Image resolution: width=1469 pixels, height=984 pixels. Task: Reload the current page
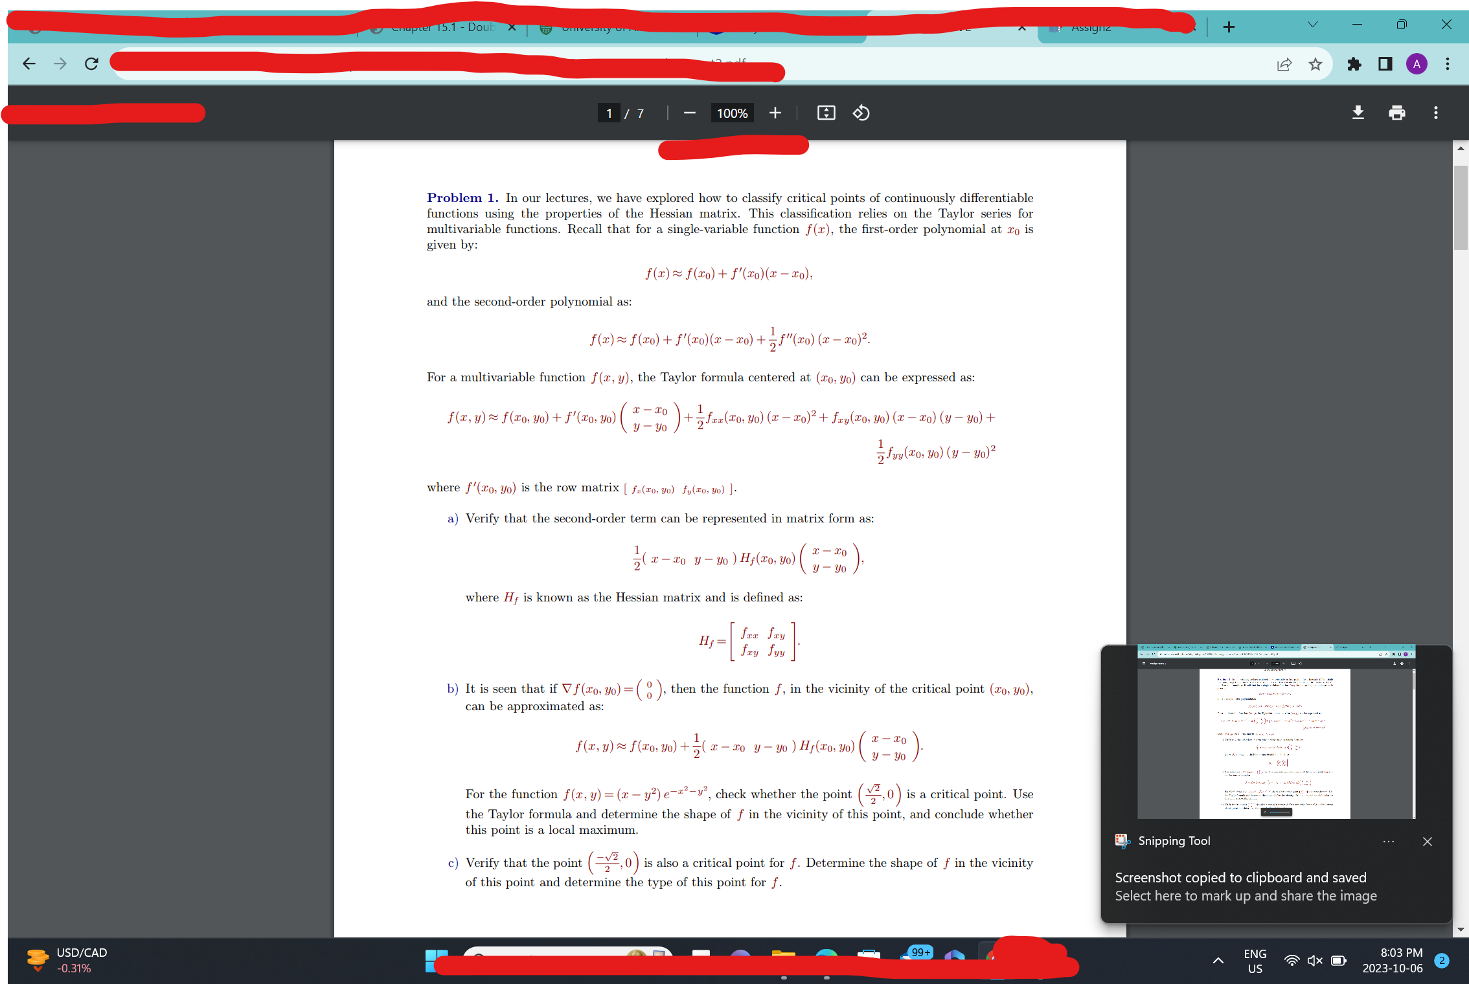91,63
